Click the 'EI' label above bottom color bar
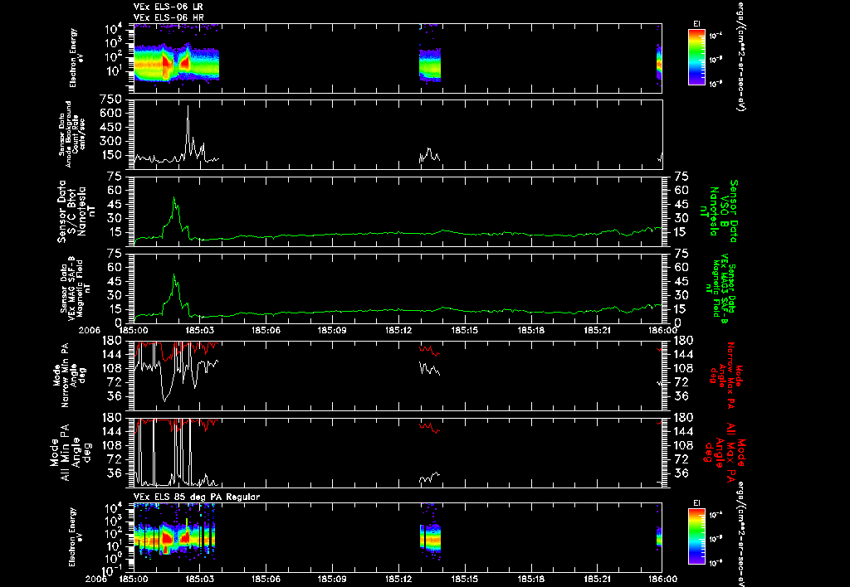 click(x=696, y=503)
